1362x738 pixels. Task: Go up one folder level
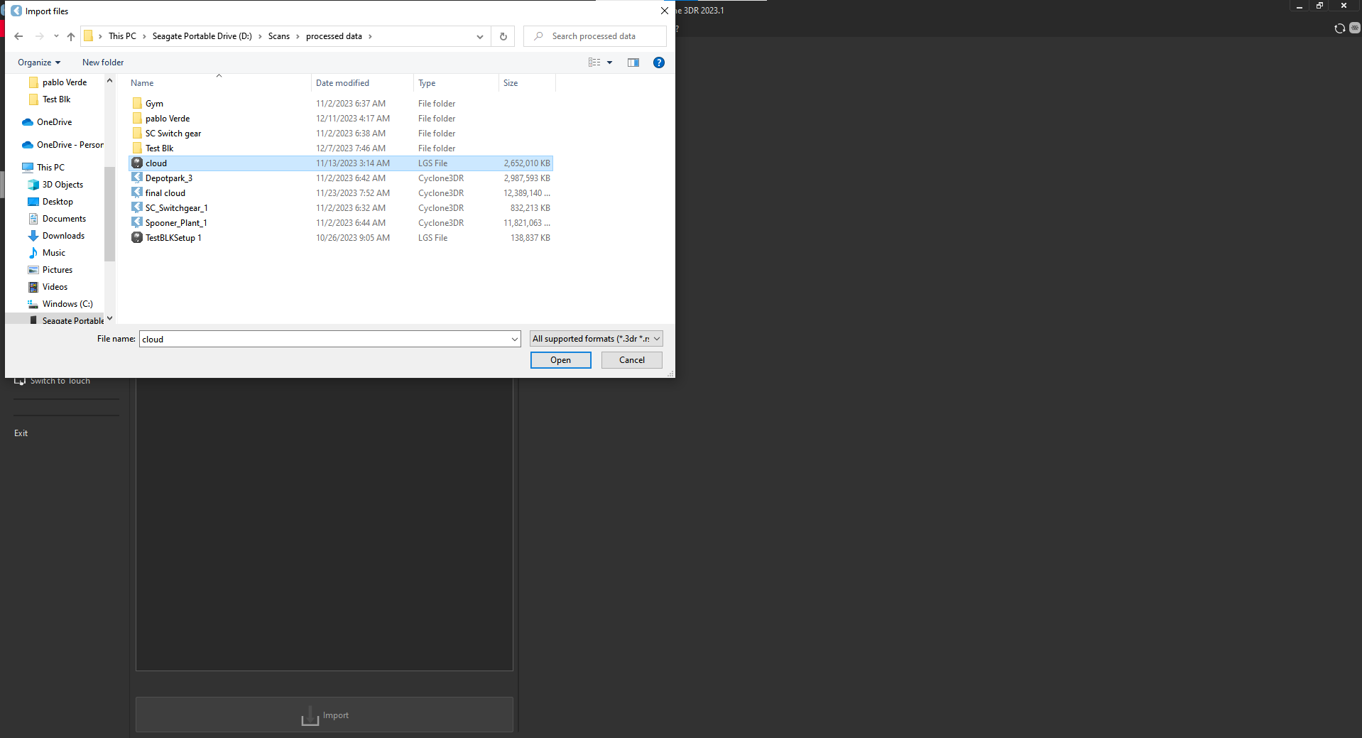click(70, 36)
